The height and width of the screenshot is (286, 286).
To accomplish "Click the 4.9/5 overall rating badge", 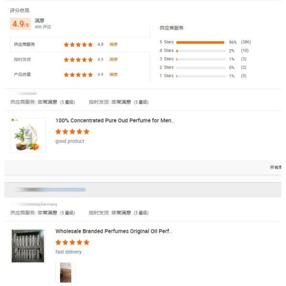I will tap(20, 24).
